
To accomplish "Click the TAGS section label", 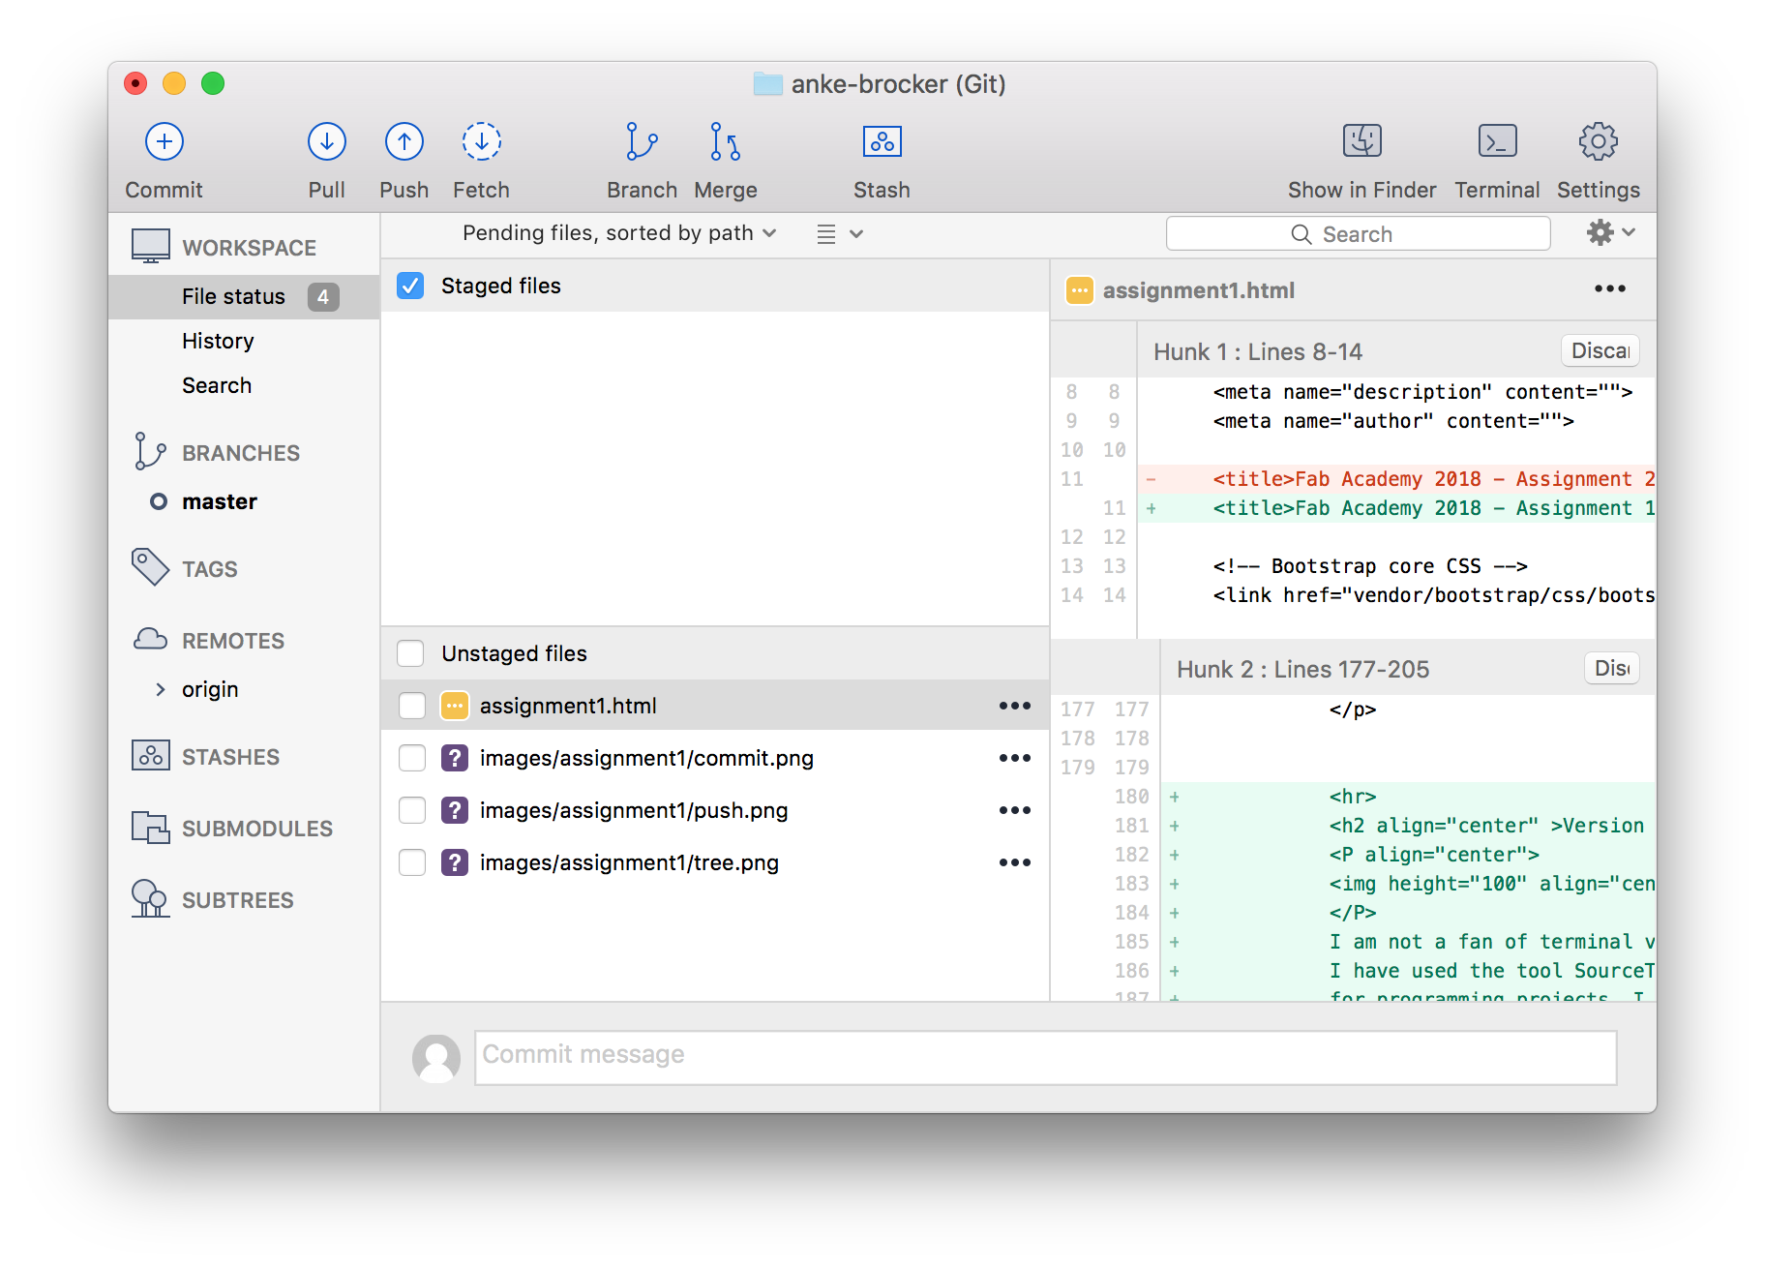I will point(210,569).
